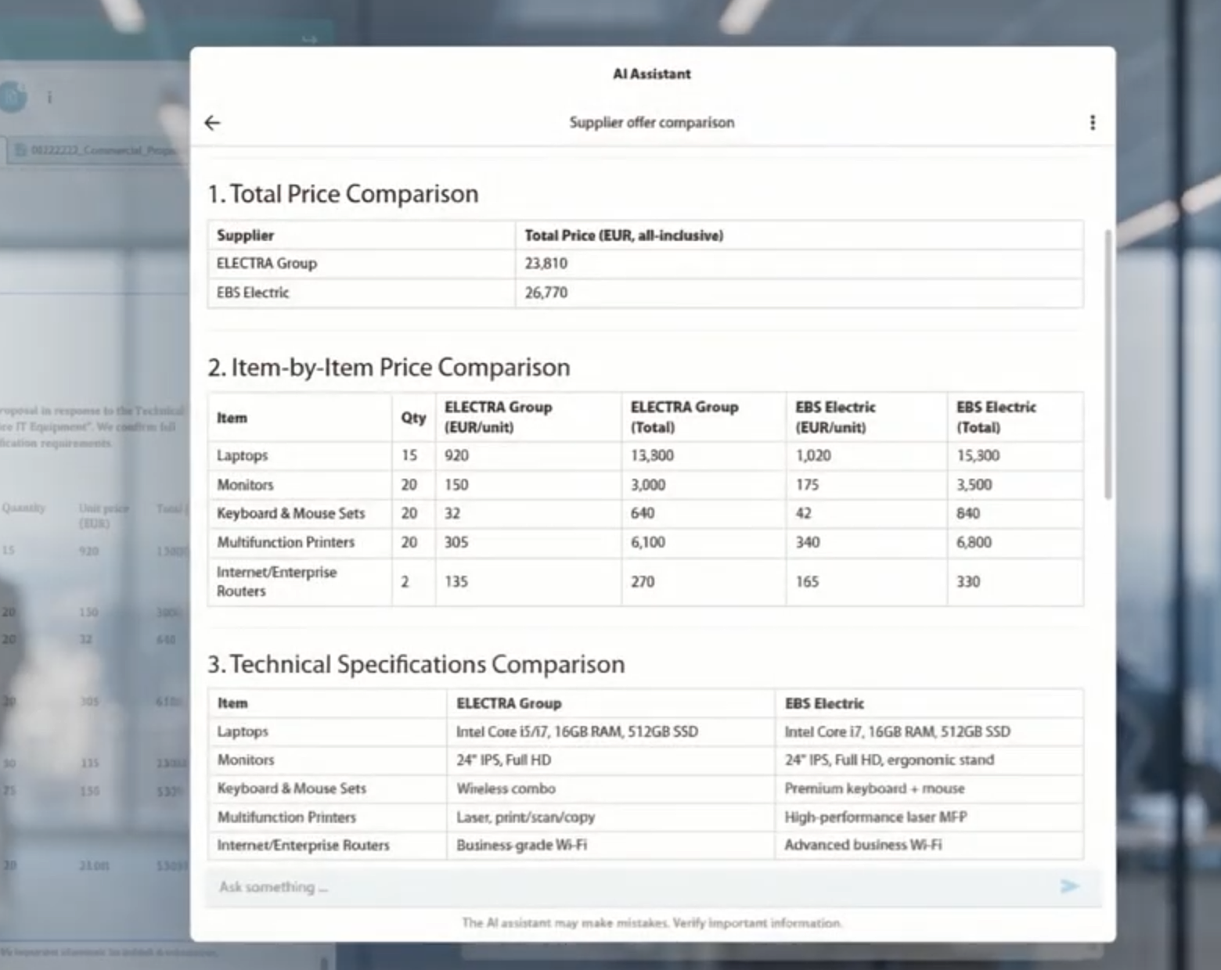Click the 'Qty' column header
Screen dimensions: 1221x970
(x=414, y=418)
